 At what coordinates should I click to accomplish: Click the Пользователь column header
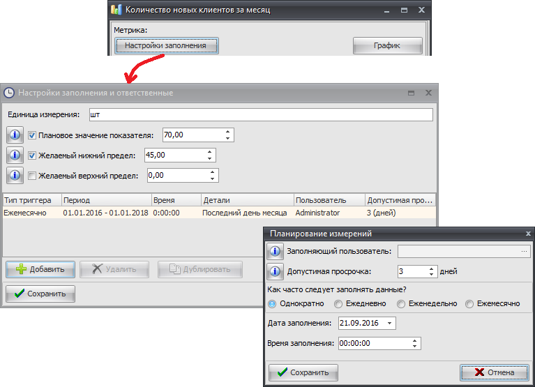click(328, 200)
